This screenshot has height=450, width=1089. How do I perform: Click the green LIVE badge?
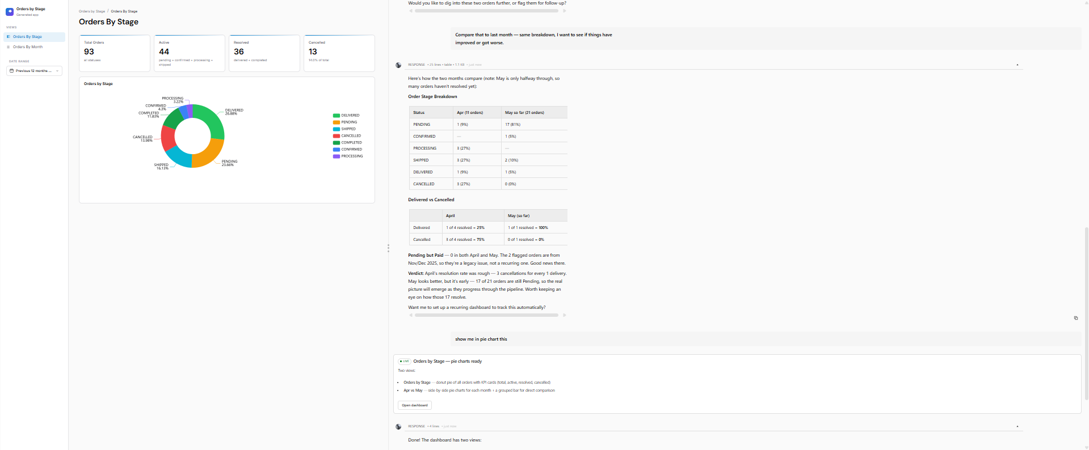click(x=405, y=361)
